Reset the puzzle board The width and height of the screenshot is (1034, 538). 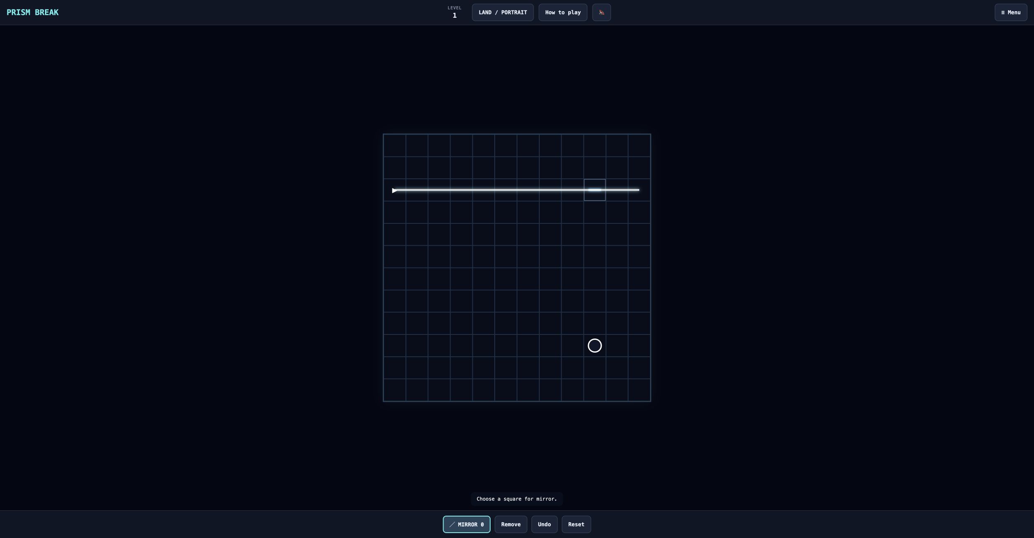point(576,524)
